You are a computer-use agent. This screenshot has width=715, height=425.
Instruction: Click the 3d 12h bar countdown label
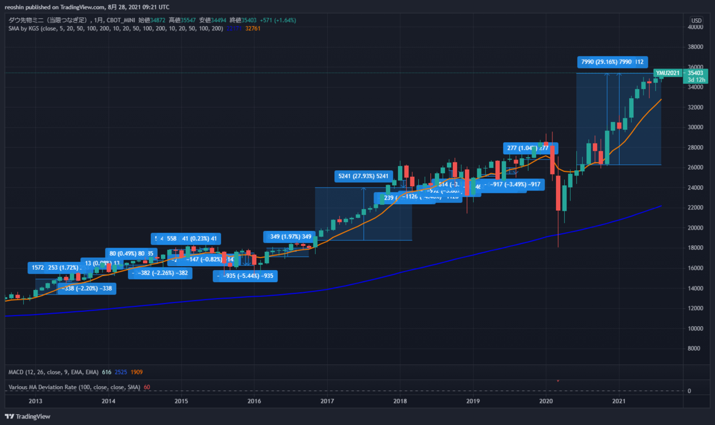[x=697, y=80]
